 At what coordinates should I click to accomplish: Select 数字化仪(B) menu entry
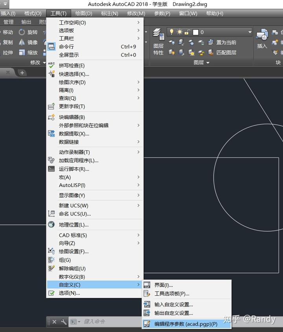tap(95, 277)
